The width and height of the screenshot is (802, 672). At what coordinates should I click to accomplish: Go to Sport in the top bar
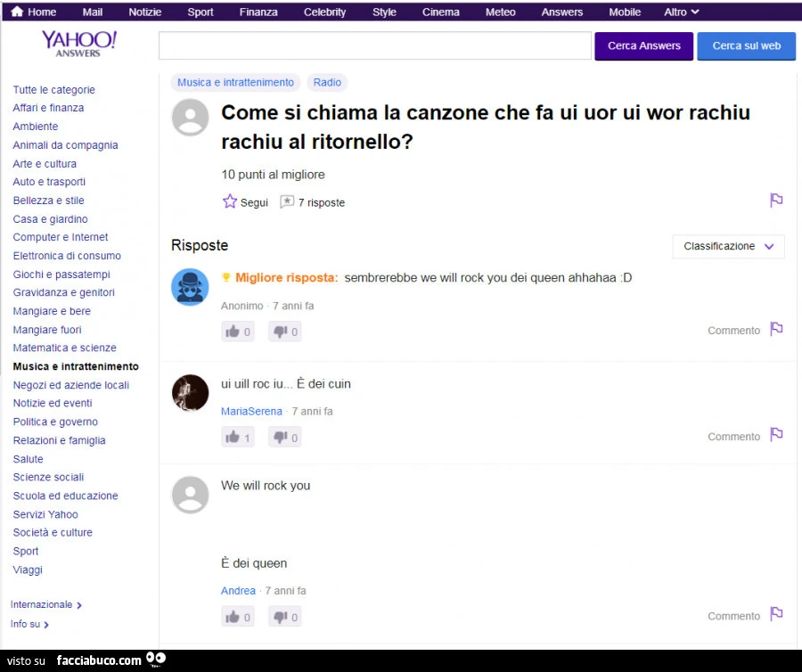tap(200, 12)
